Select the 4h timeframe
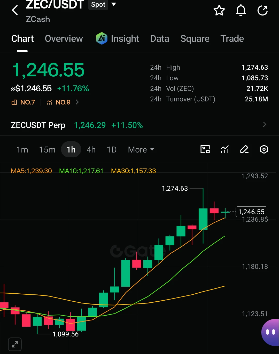 pyautogui.click(x=91, y=150)
